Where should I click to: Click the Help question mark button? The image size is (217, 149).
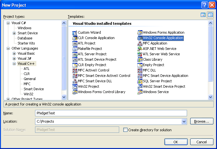tap(205, 5)
